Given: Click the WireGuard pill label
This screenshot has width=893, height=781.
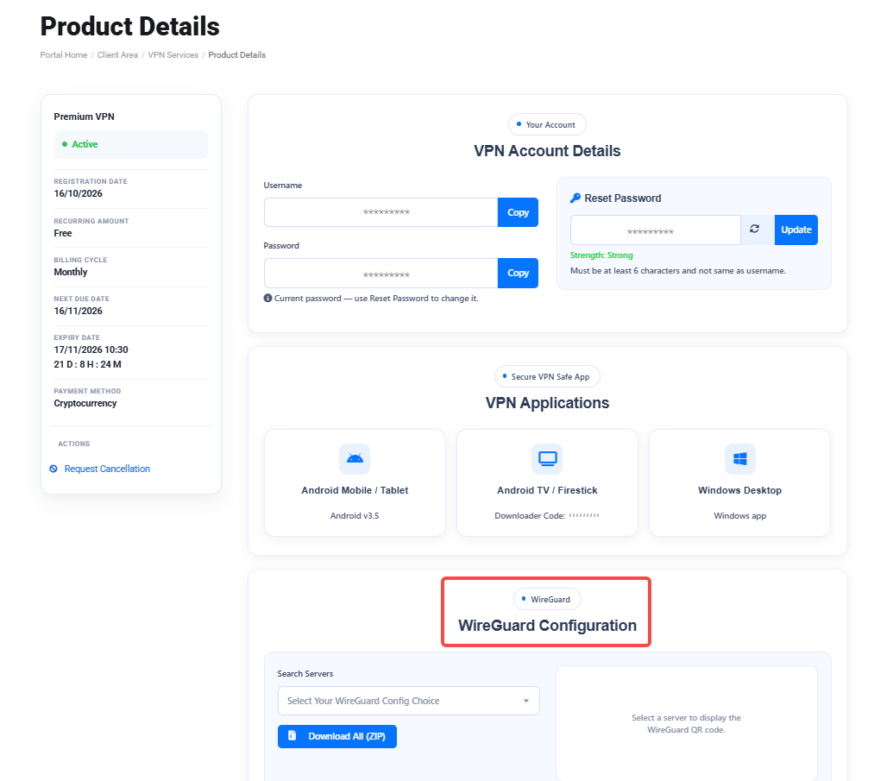Looking at the screenshot, I should 547,599.
